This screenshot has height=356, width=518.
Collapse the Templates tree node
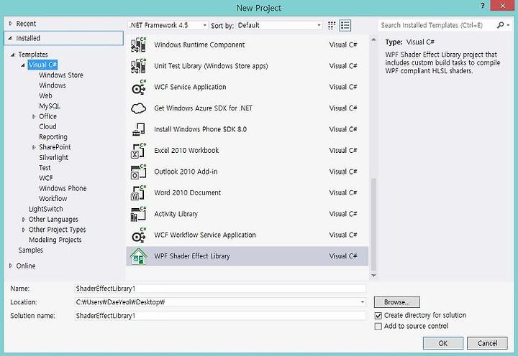(12, 55)
